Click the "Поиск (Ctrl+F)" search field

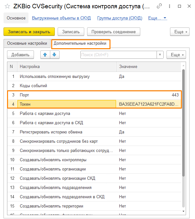click(118, 55)
